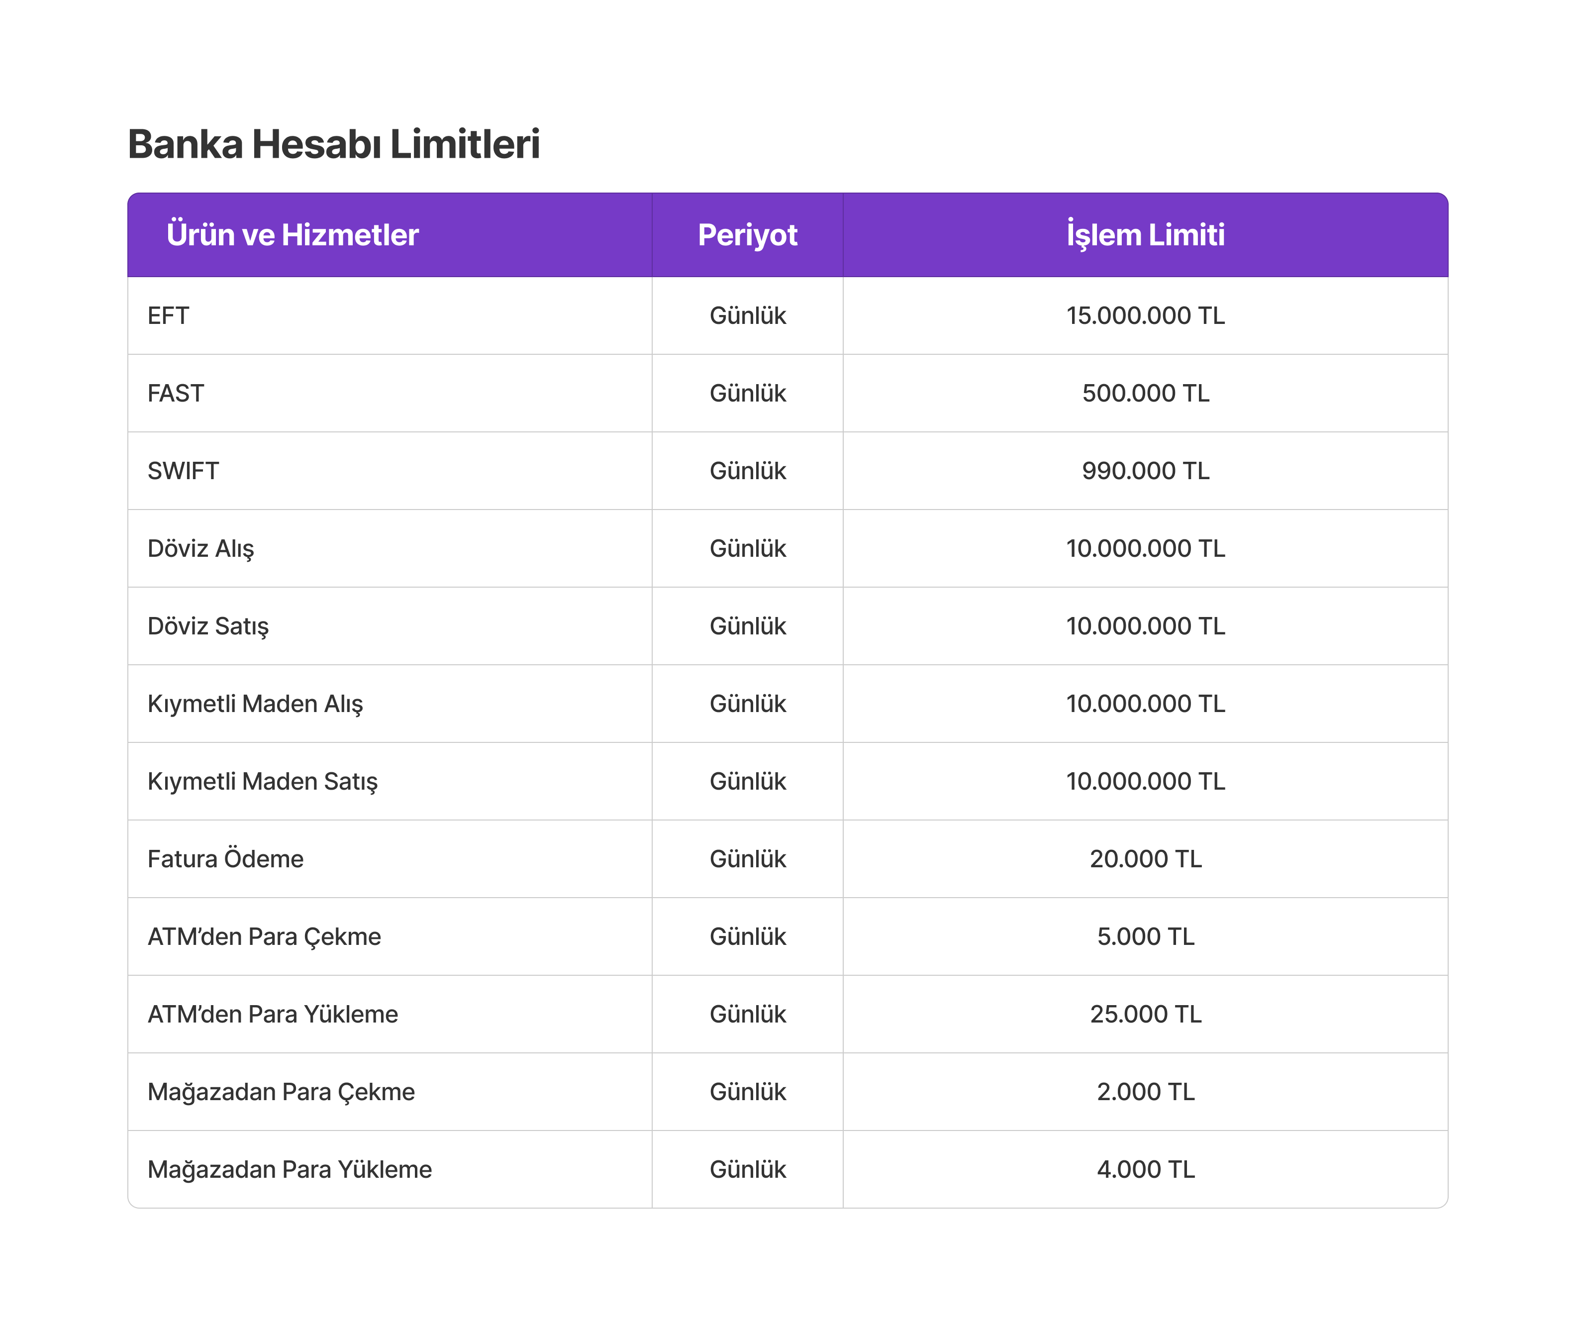The image size is (1576, 1336).
Task: Select the FAST row label
Action: [176, 393]
